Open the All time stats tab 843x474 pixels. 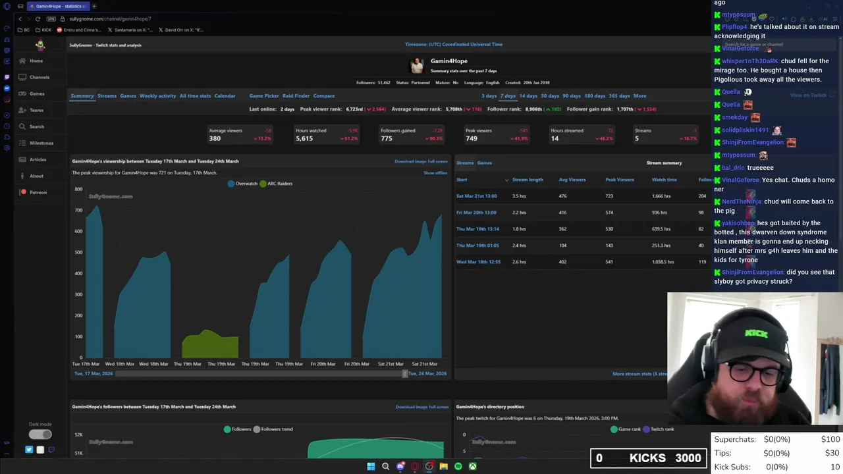tap(195, 96)
